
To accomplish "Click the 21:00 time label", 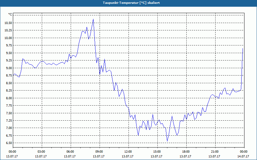I will [215, 152].
